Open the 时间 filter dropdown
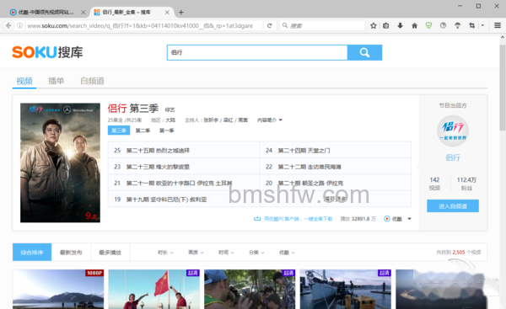This screenshot has width=506, height=309. (226, 253)
